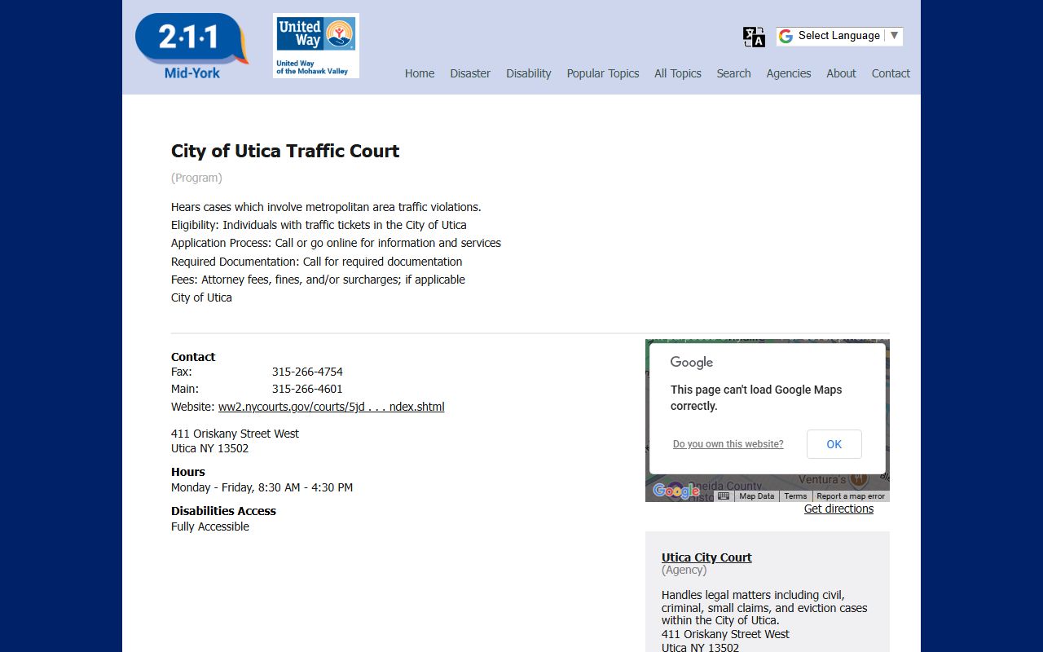This screenshot has height=652, width=1043.
Task: Click the Contact navigation link
Action: click(891, 73)
